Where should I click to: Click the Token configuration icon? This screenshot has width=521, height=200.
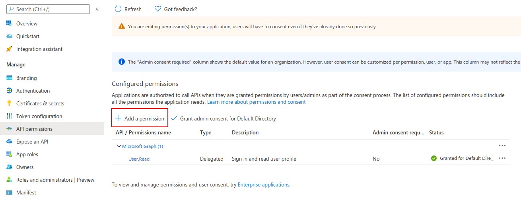pyautogui.click(x=9, y=116)
